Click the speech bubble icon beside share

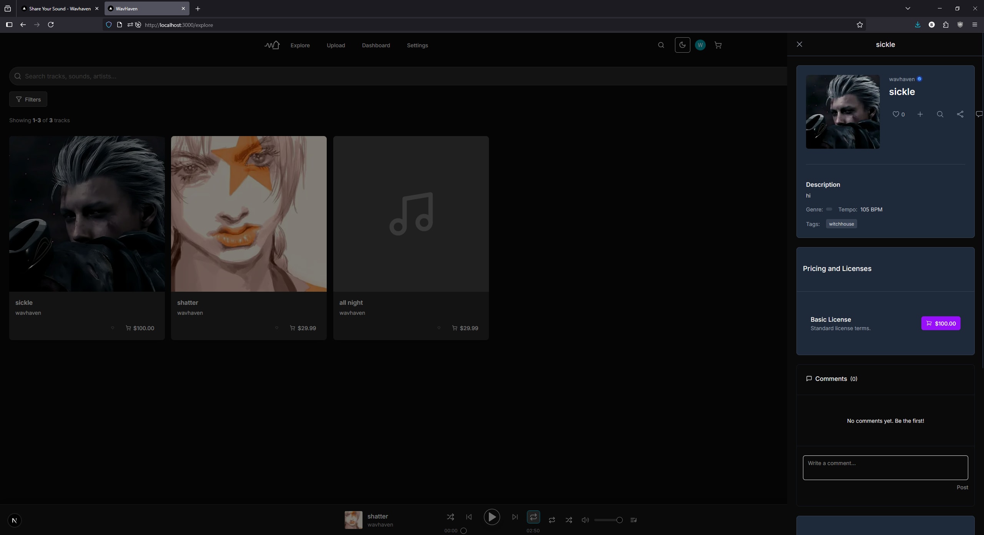(979, 114)
